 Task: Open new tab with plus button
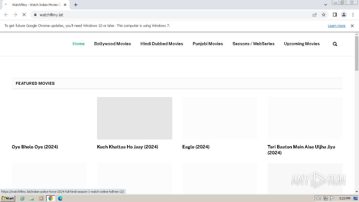76,5
